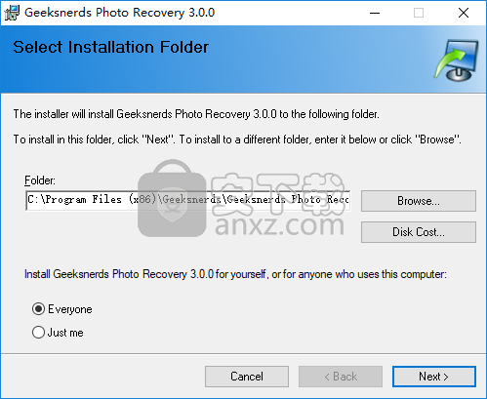The height and width of the screenshot is (399, 487).
Task: Show the Disk Cost... details
Action: coord(419,232)
